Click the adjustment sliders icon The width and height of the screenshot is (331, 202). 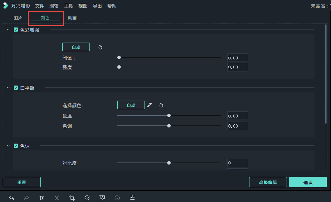click(132, 198)
